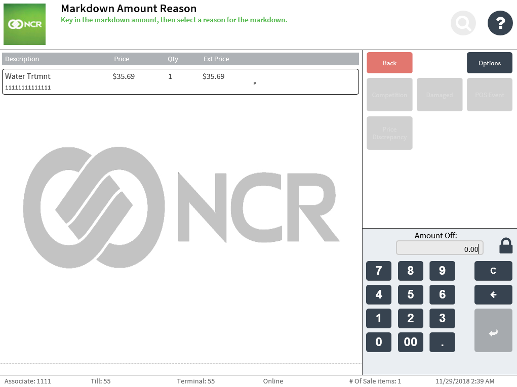Screen dimensions: 517x387
Task: Click the Qty column header
Action: [173, 59]
